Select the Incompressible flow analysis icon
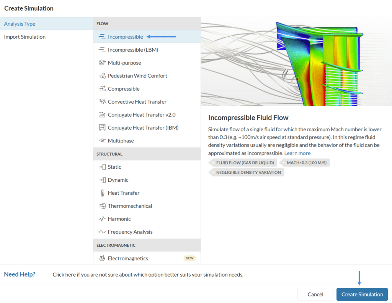Screen dimensions: 392x303 [x=101, y=36]
